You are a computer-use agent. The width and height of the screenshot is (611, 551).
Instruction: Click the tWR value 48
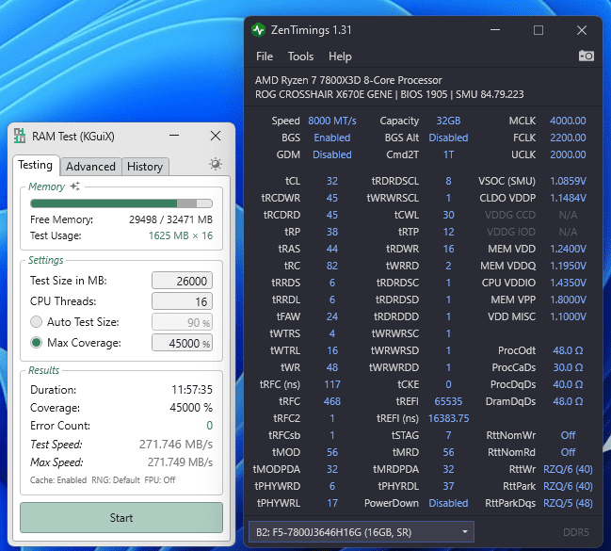332,367
